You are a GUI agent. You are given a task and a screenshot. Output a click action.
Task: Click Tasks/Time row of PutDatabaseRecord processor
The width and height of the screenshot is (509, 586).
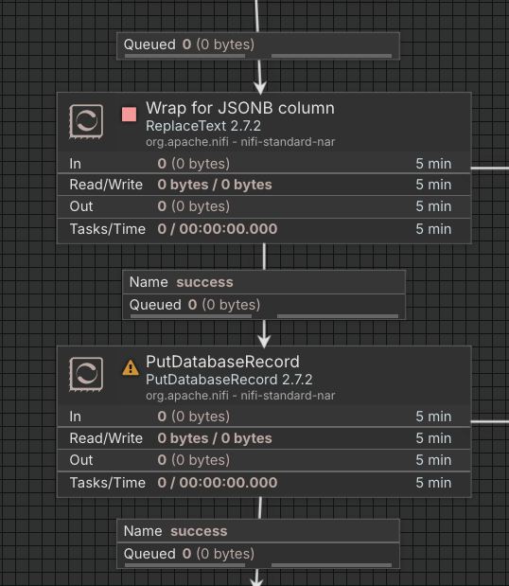tap(264, 483)
